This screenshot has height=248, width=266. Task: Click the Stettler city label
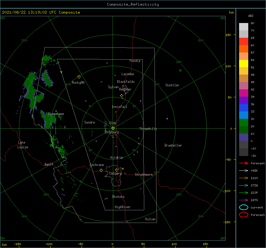coord(172,85)
